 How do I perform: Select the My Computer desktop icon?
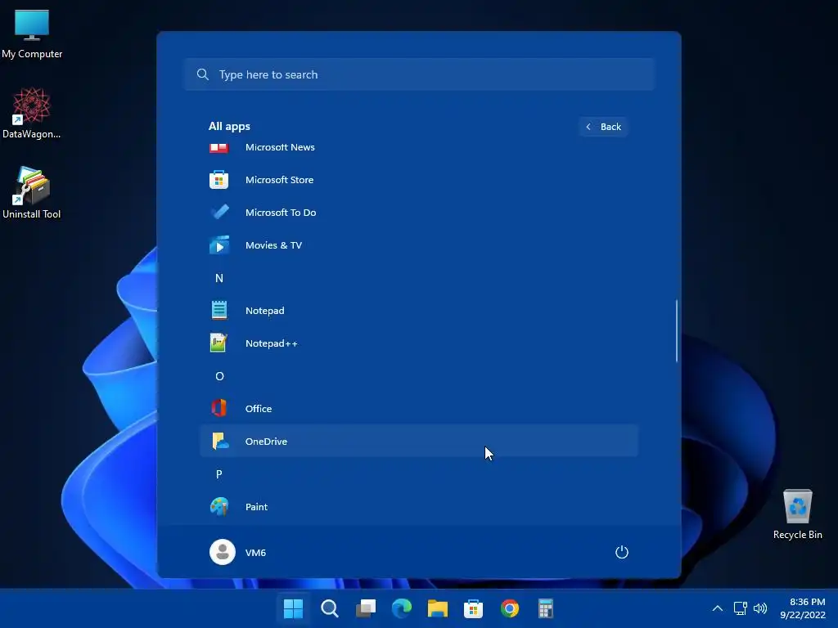(32, 34)
